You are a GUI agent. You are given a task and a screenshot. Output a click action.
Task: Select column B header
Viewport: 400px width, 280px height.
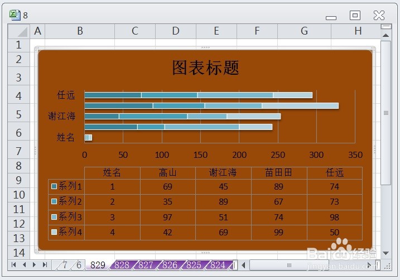pos(80,31)
